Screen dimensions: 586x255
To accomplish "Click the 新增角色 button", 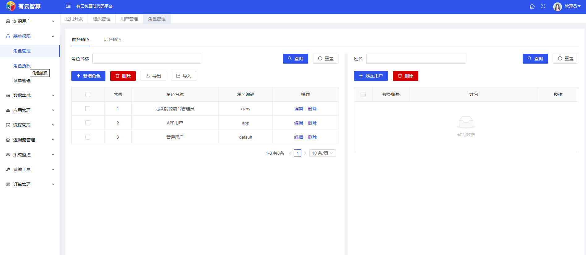I will (x=88, y=76).
